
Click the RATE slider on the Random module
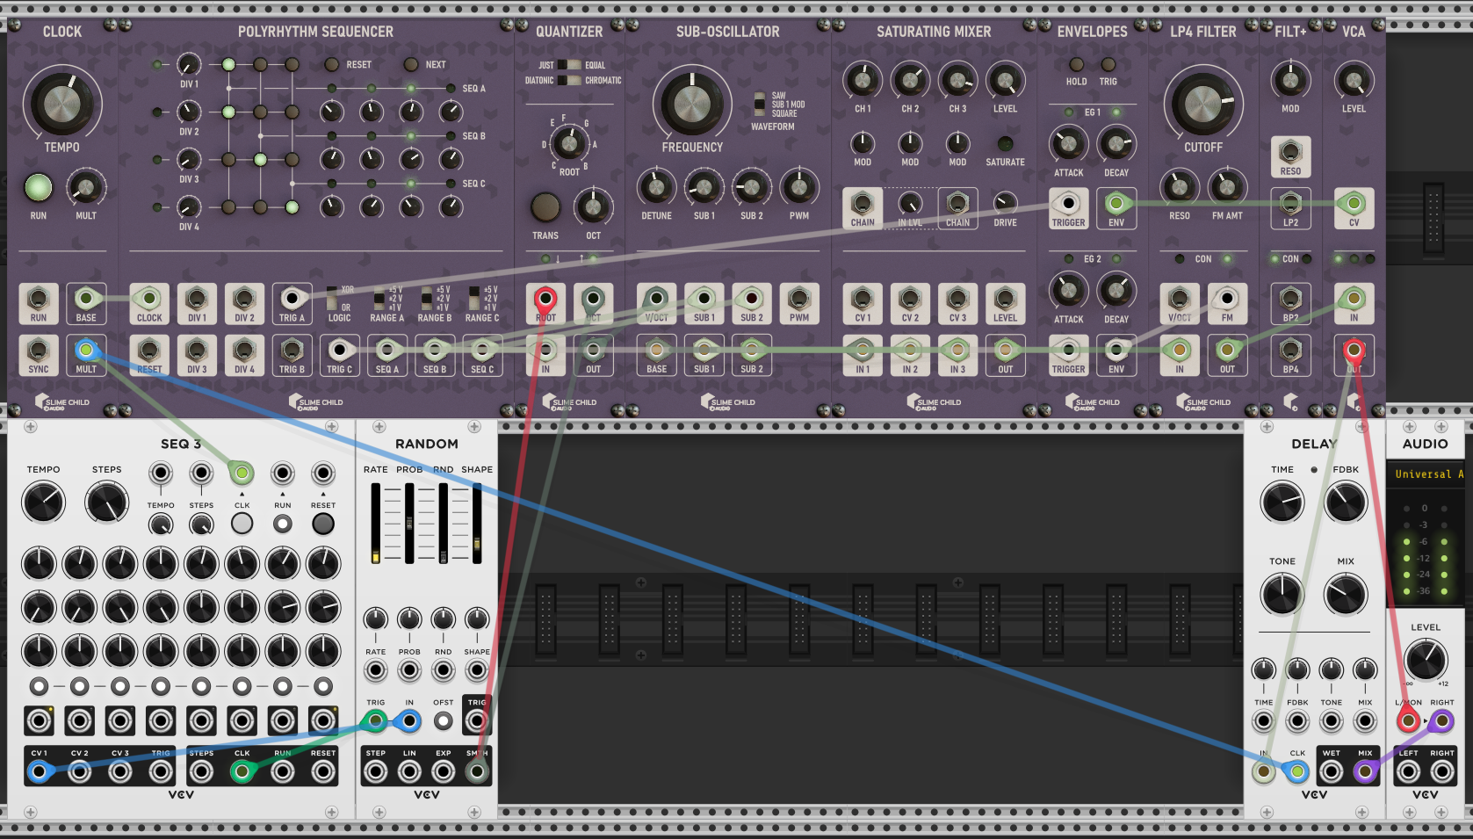coord(376,524)
